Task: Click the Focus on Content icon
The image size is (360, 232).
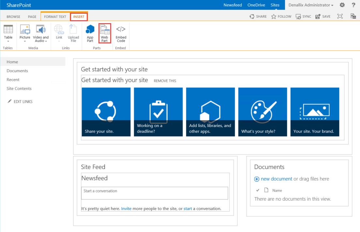Action: [x=340, y=16]
